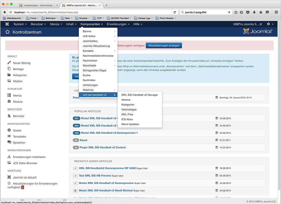Click browser back arrow button

point(5,12)
